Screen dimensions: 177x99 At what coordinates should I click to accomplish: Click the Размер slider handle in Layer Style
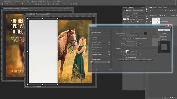128,46
